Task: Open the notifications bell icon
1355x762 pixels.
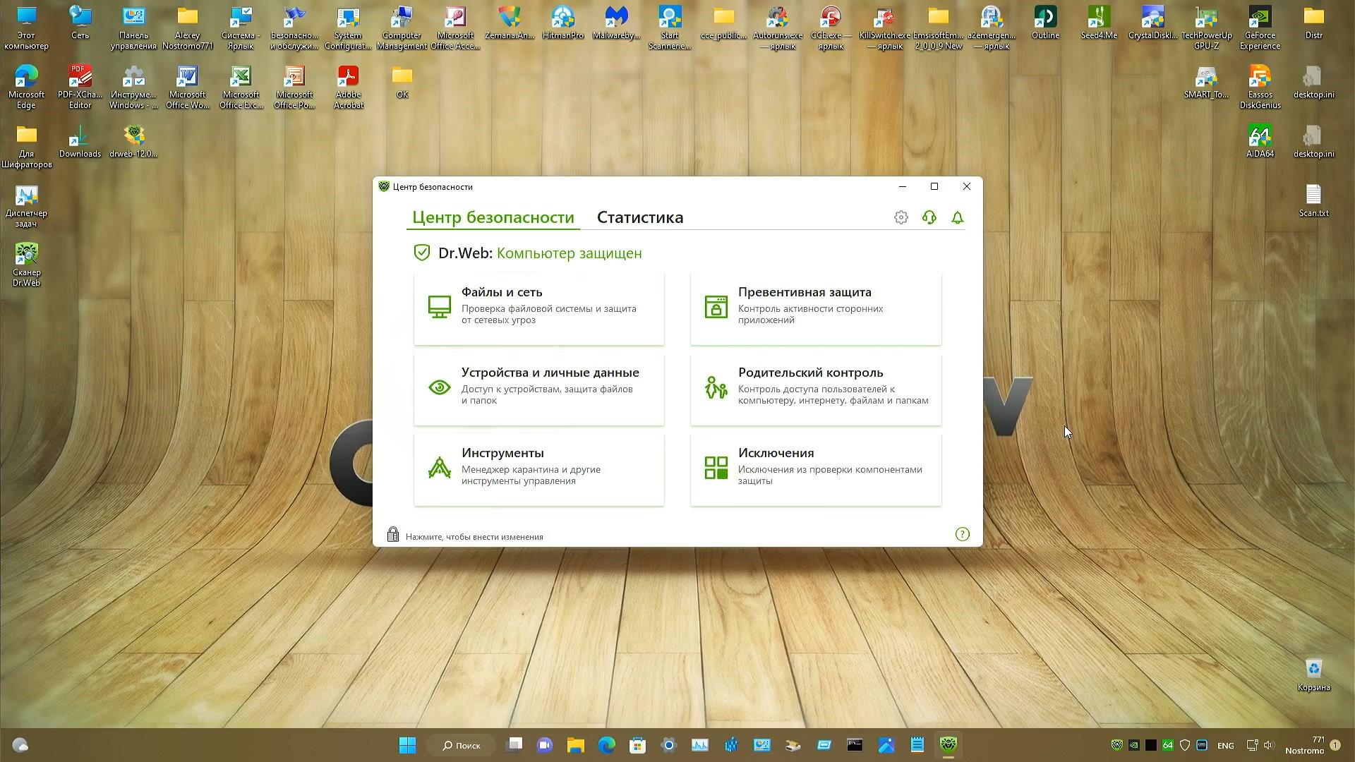Action: click(957, 218)
